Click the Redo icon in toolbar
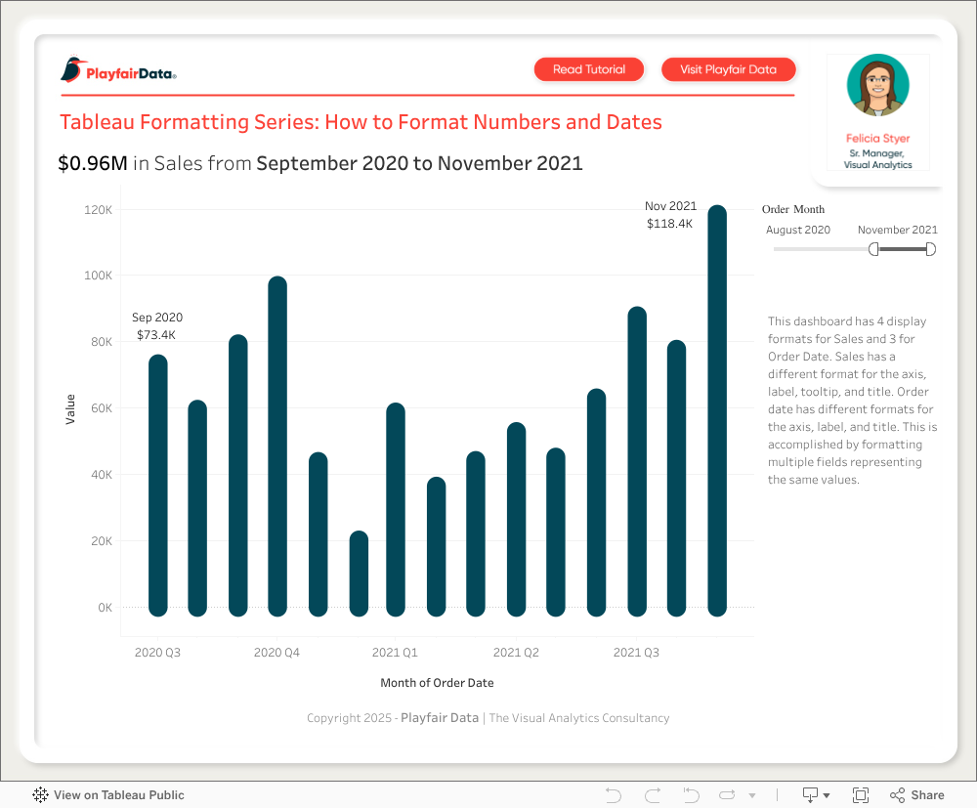Image resolution: width=977 pixels, height=808 pixels. (653, 794)
